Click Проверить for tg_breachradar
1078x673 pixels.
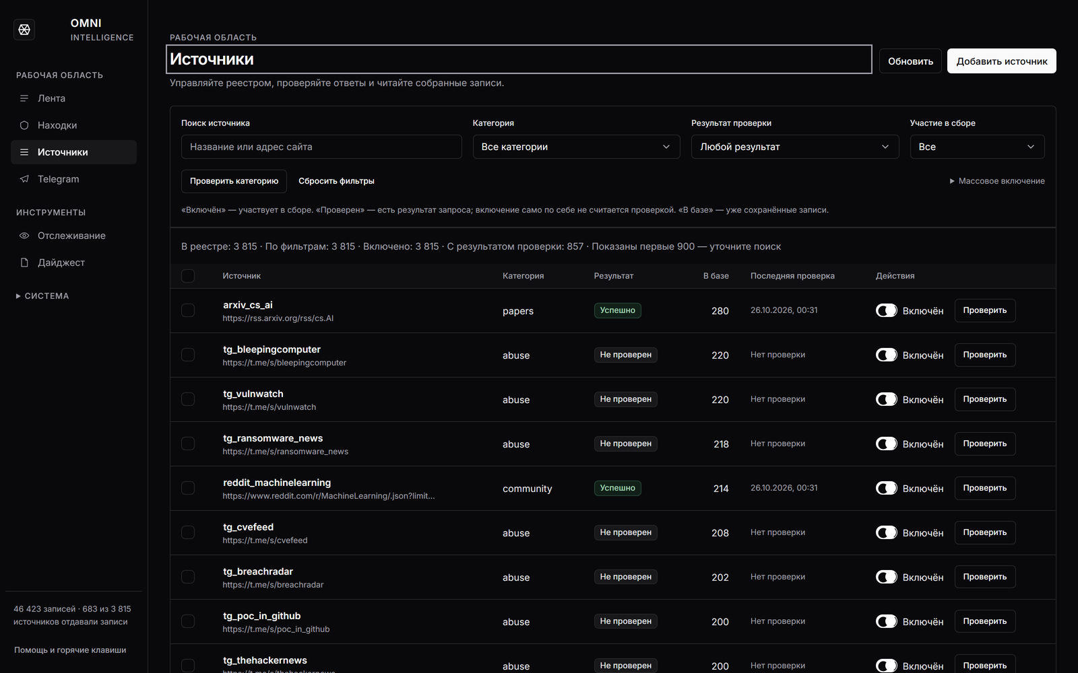pos(985,577)
